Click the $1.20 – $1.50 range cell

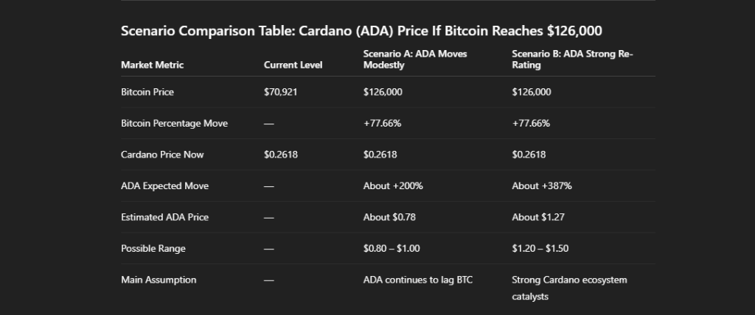coord(540,248)
